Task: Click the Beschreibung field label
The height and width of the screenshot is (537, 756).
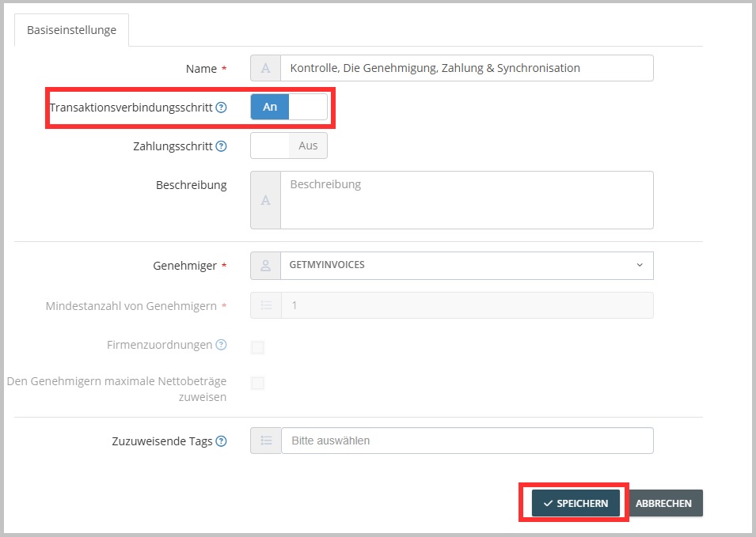Action: tap(191, 185)
